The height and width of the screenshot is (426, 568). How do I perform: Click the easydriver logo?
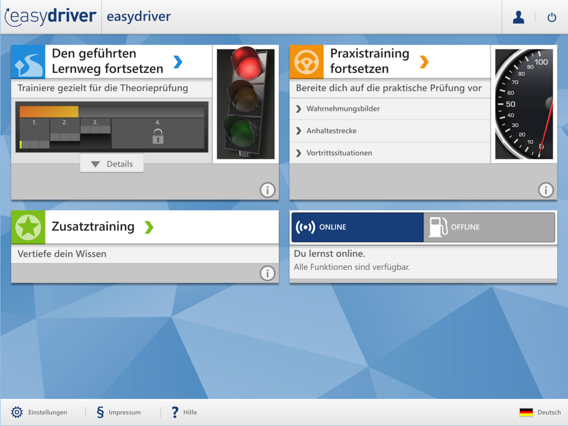[x=51, y=16]
